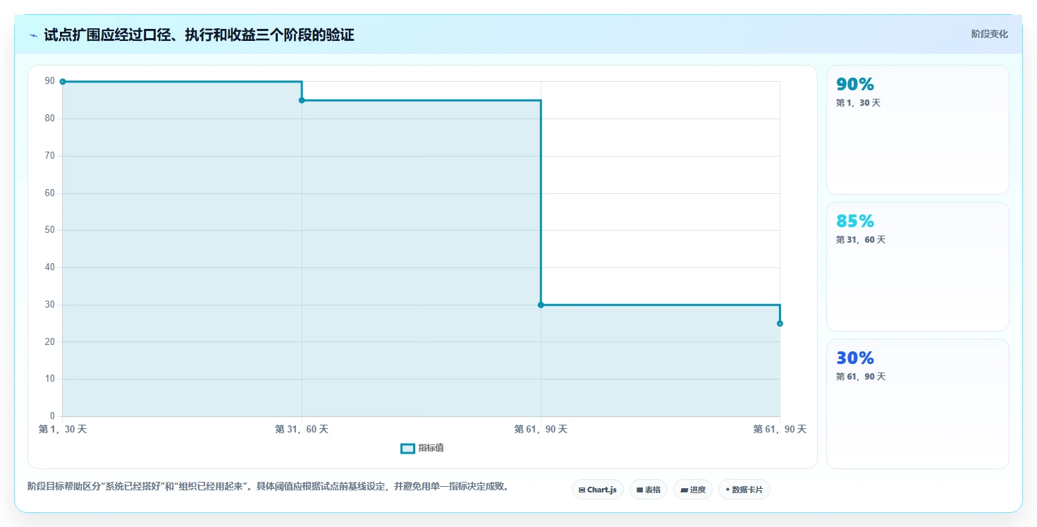The width and height of the screenshot is (1037, 527).
Task: Click the final data point at value 25
Action: tap(780, 323)
